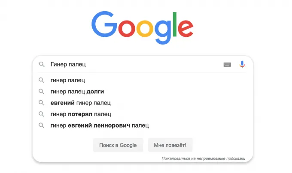Click magnifier icon beside first suggestion
292x173 pixels.
[x=42, y=80]
